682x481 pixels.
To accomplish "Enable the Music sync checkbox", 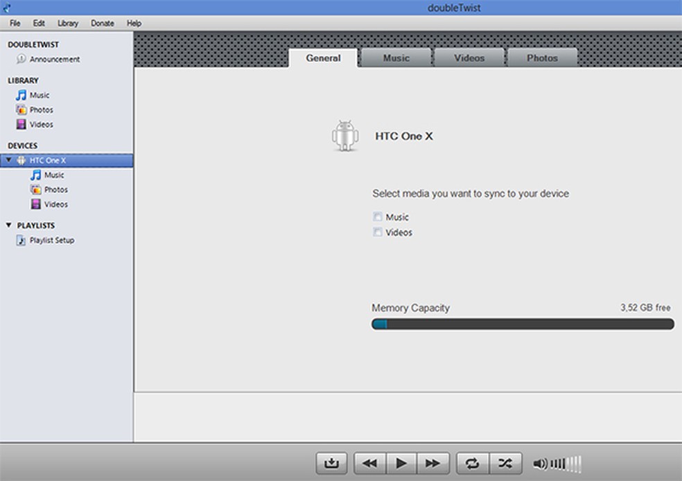I will (x=378, y=216).
